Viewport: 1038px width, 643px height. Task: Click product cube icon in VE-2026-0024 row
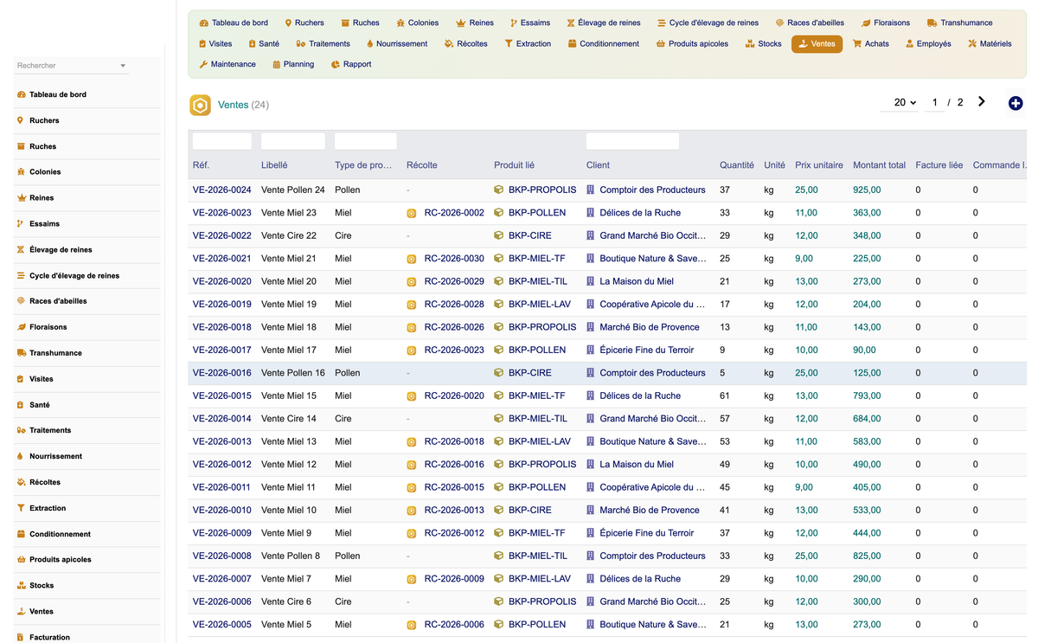[499, 190]
